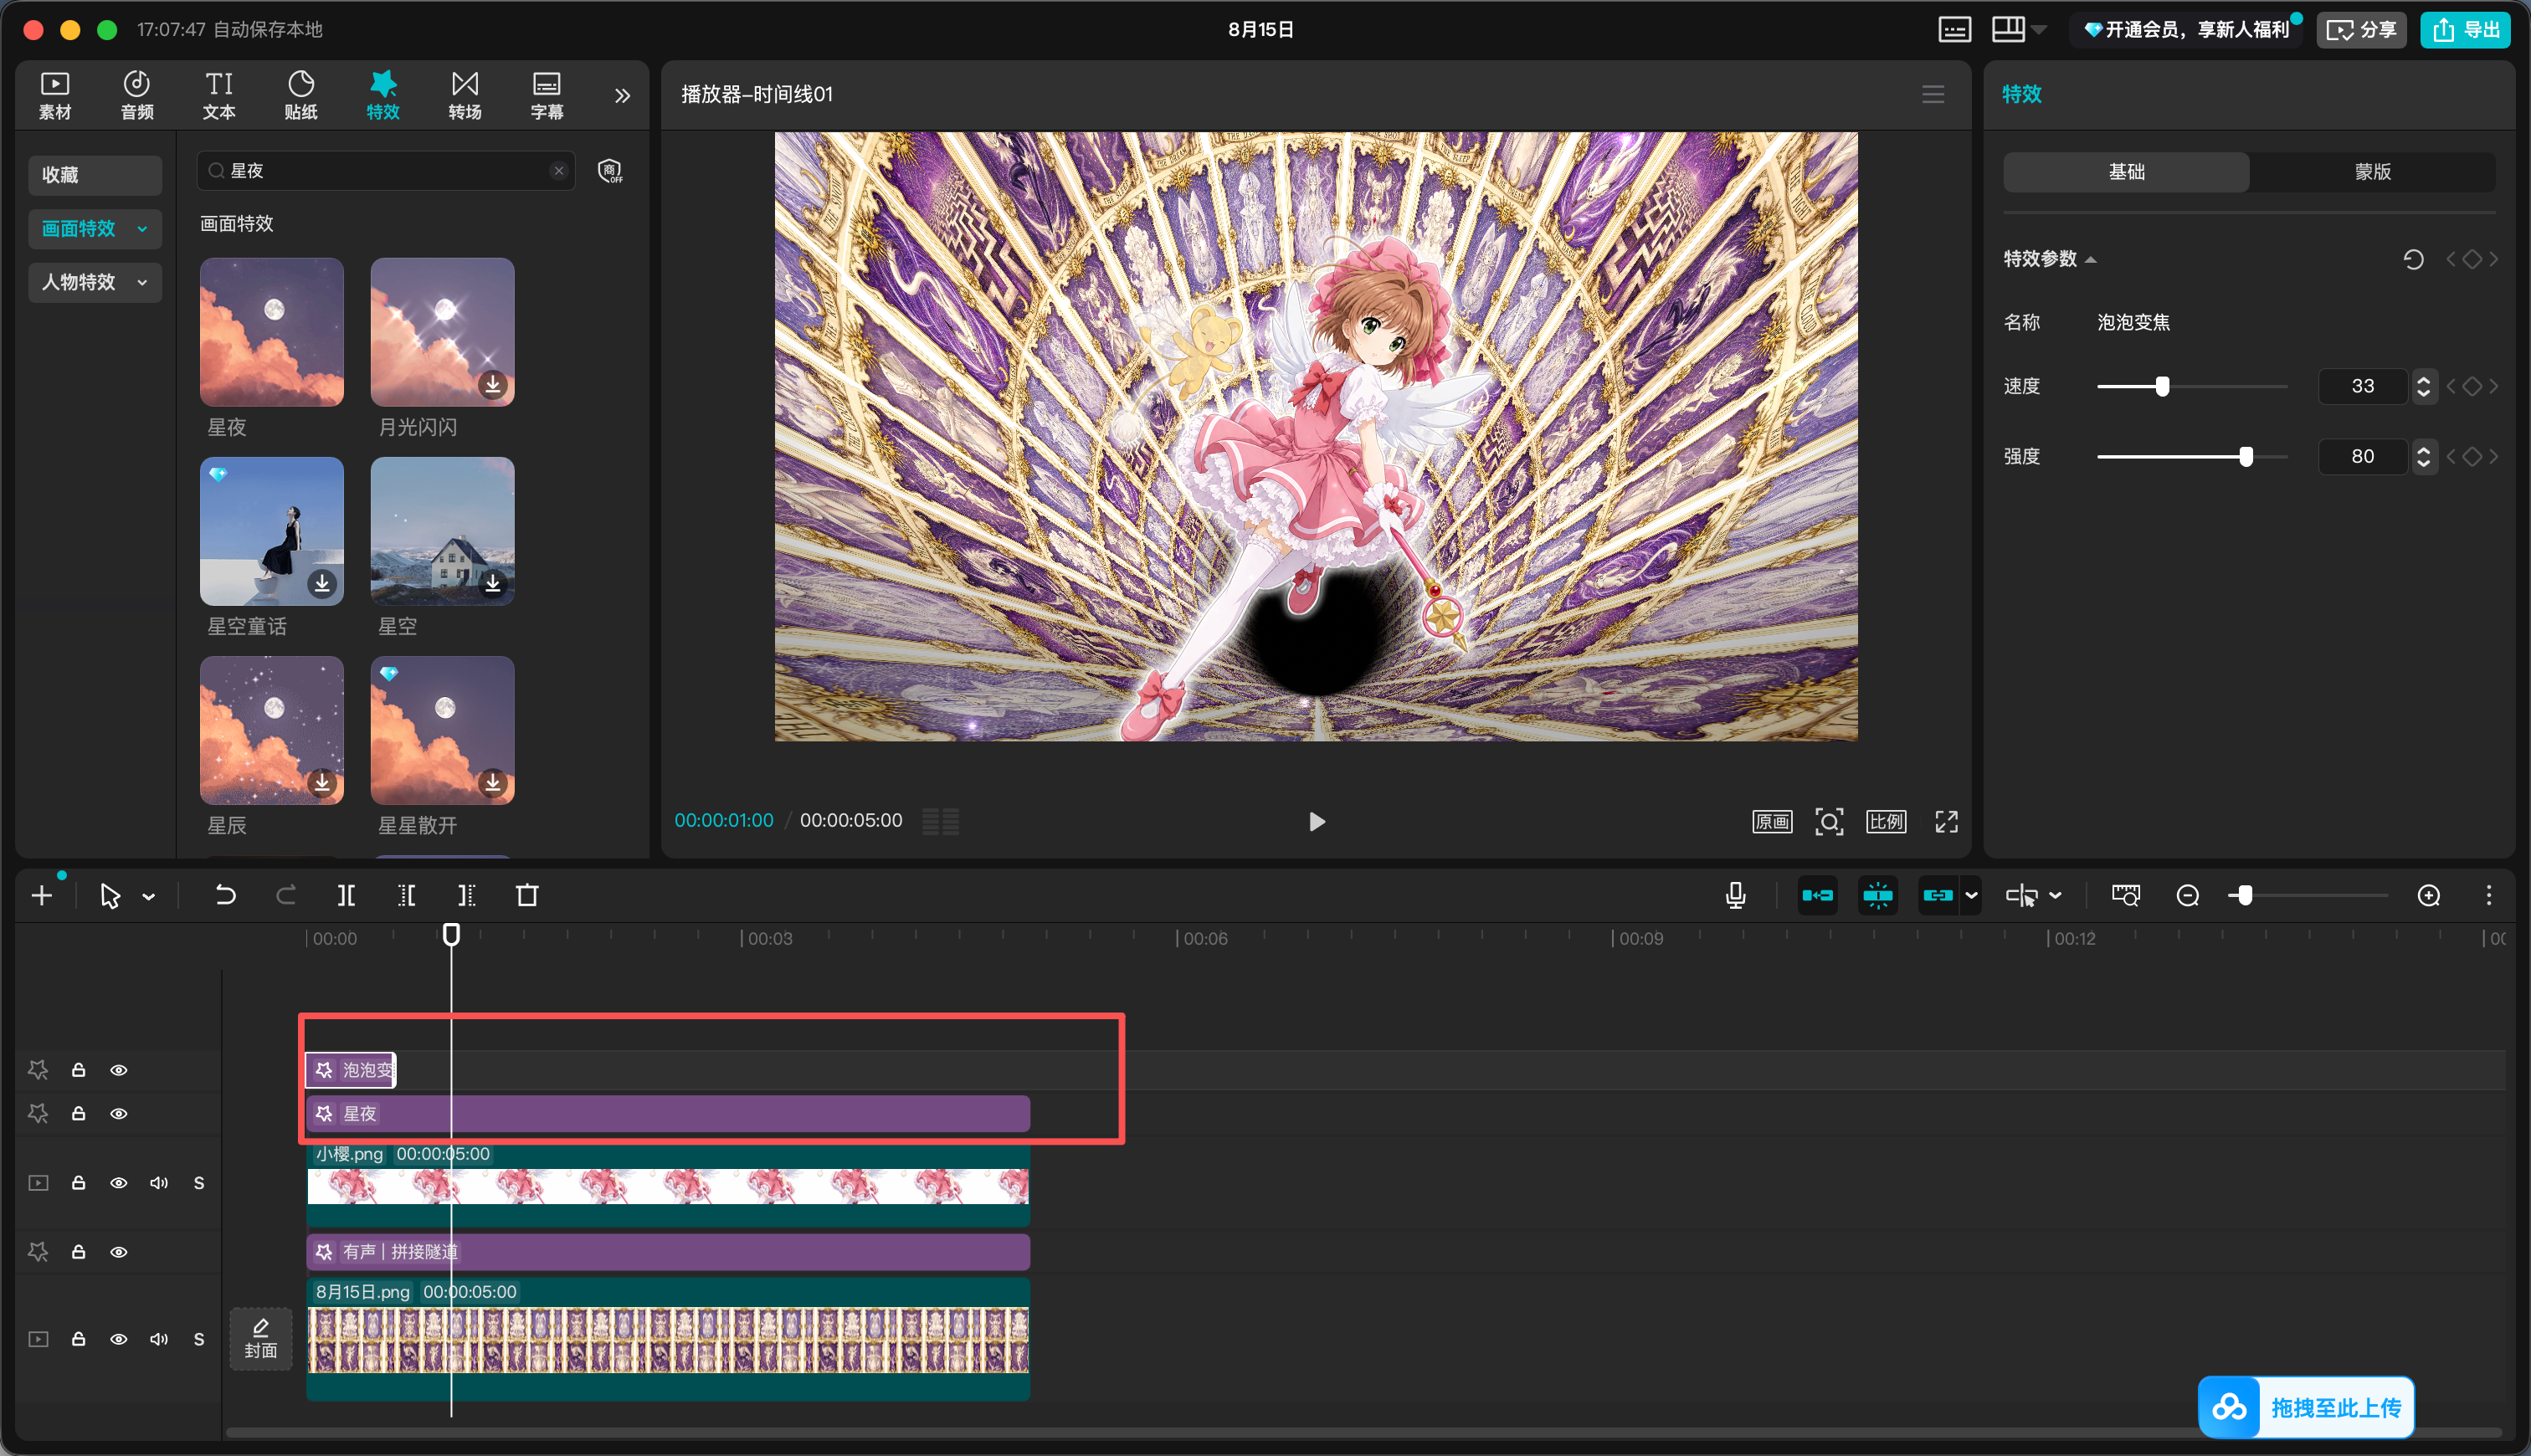This screenshot has width=2531, height=1456.
Task: Open the selection tool mode dropdown
Action: [148, 897]
